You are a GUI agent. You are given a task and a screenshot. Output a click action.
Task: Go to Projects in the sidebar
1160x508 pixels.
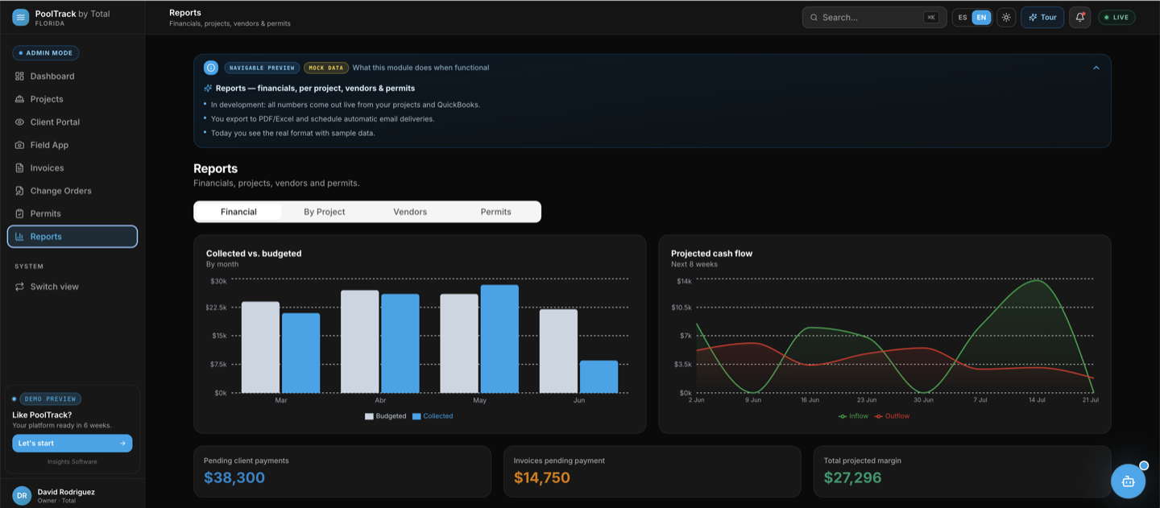click(x=72, y=99)
